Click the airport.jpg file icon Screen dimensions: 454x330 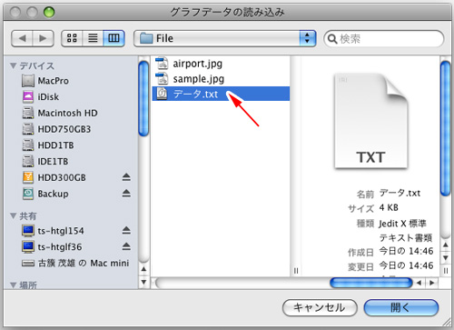162,64
